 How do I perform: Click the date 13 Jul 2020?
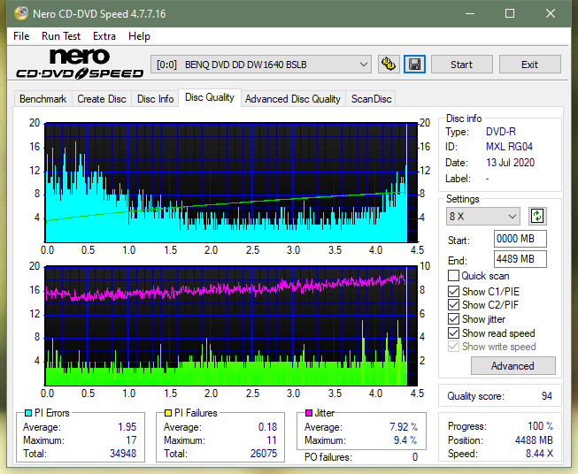pyautogui.click(x=510, y=163)
